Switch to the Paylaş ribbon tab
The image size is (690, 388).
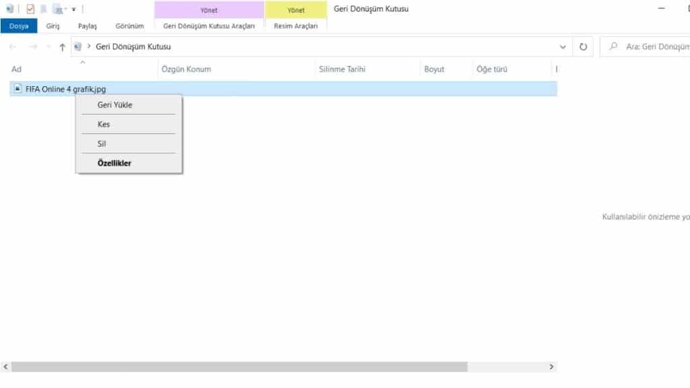pyautogui.click(x=87, y=26)
